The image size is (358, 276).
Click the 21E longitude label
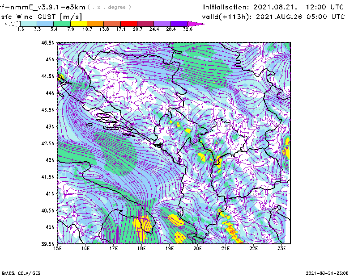pos(226,248)
